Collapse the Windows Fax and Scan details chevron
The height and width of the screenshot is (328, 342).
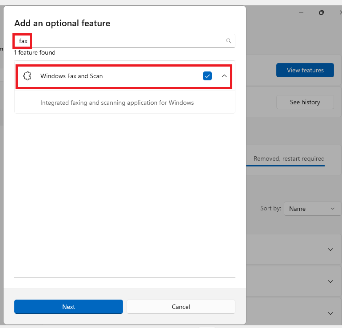pyautogui.click(x=224, y=76)
